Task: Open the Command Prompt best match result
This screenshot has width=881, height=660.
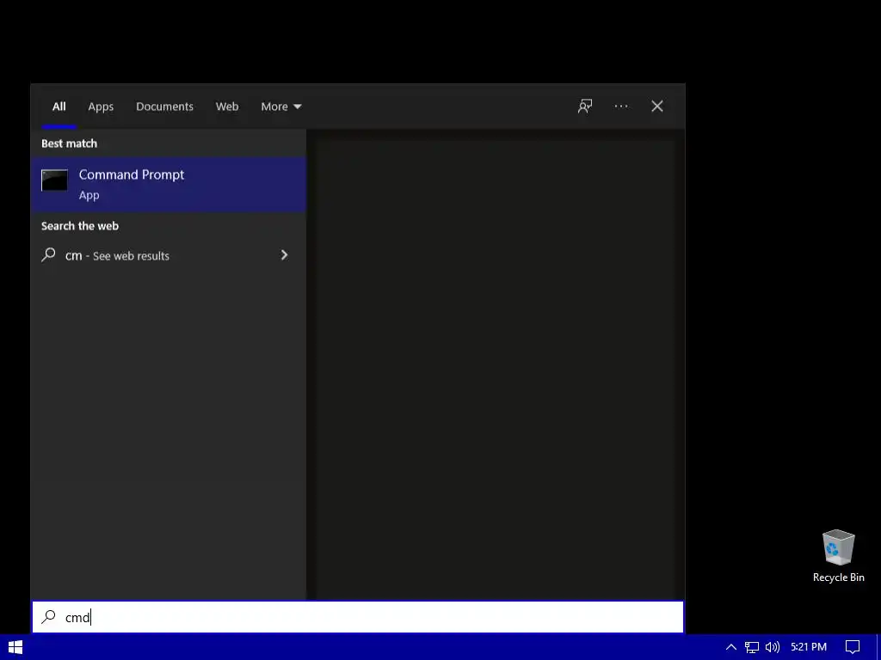Action: pyautogui.click(x=169, y=185)
